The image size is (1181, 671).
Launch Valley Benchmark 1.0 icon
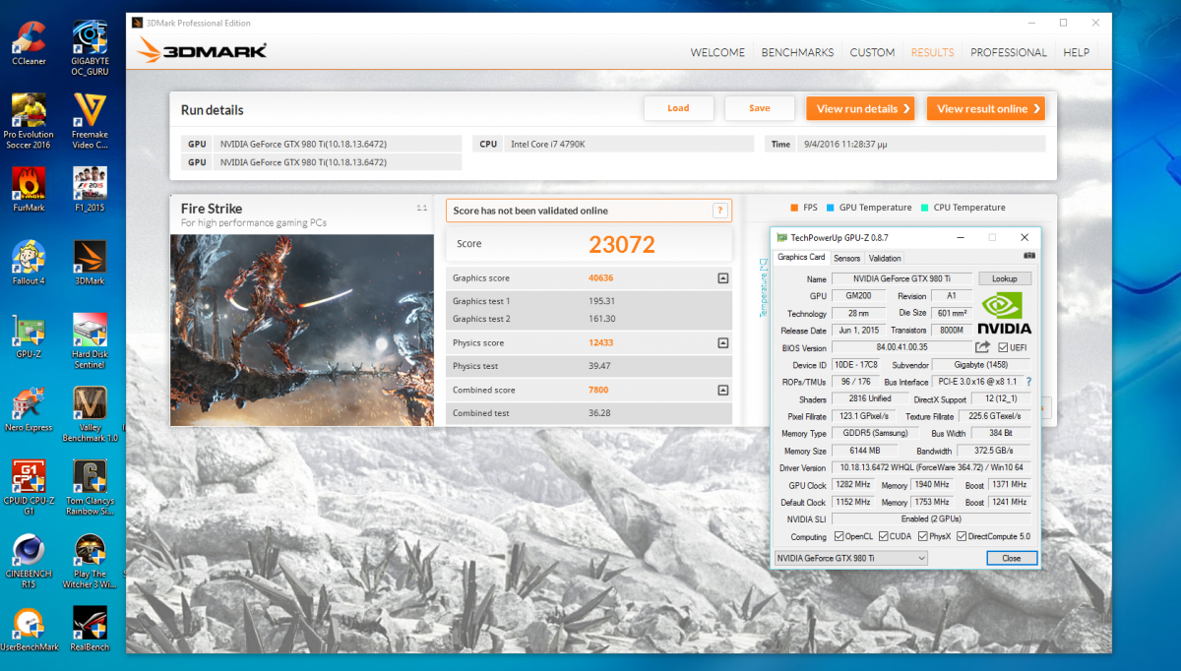(x=90, y=414)
